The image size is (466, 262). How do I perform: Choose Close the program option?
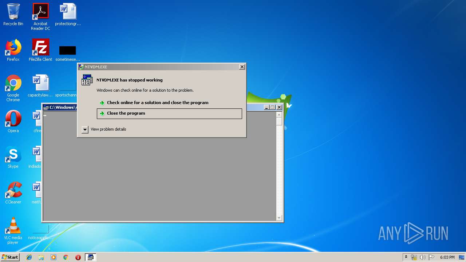(x=169, y=114)
